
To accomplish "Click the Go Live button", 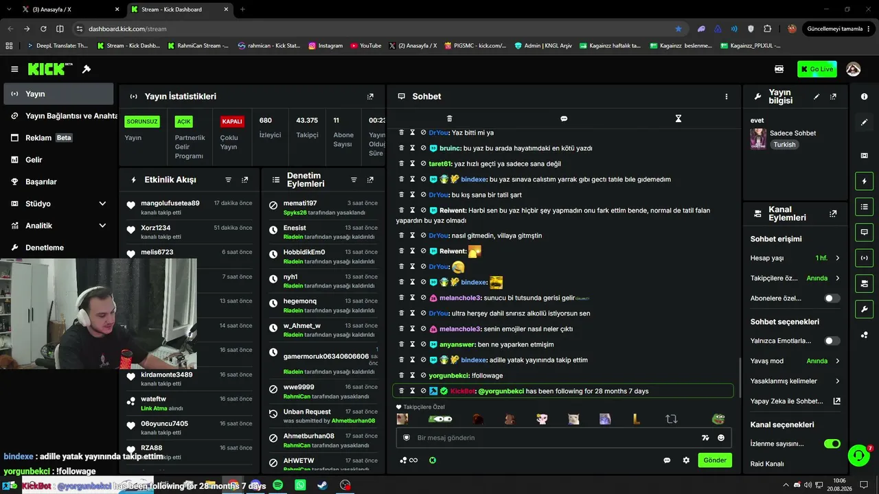I will click(817, 69).
